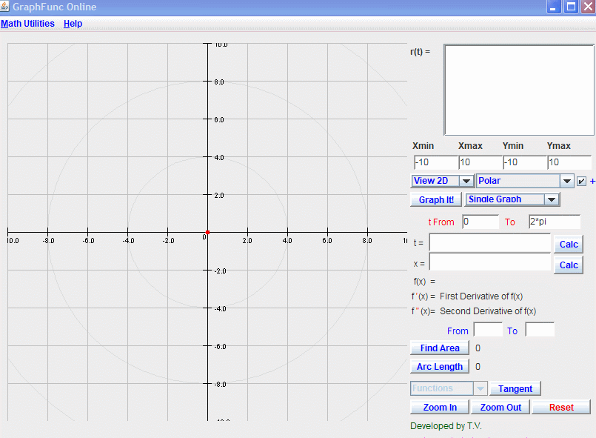Click the Tangent button
596x438 pixels.
(515, 389)
